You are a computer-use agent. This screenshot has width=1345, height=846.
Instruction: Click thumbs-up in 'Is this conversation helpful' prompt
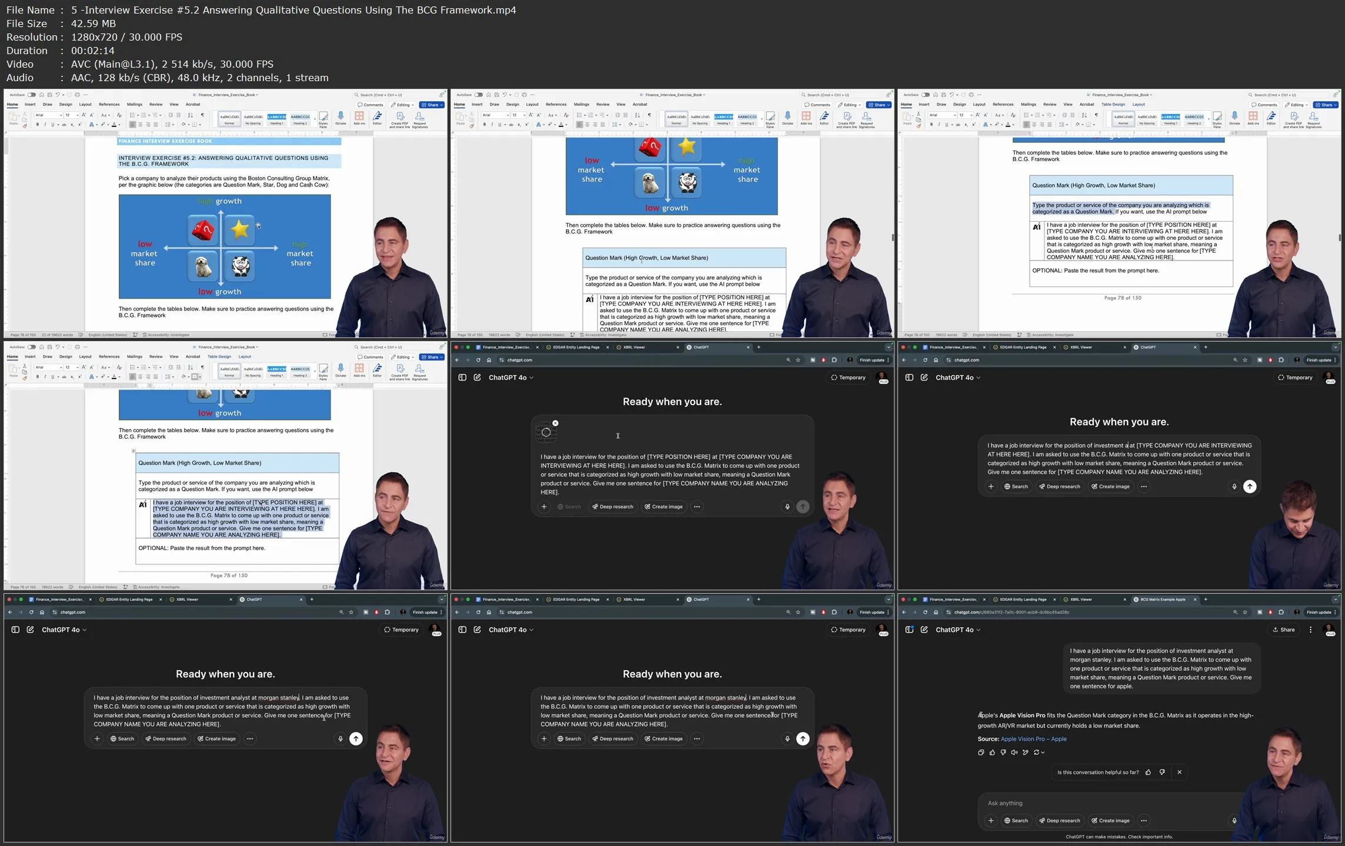click(x=1148, y=772)
